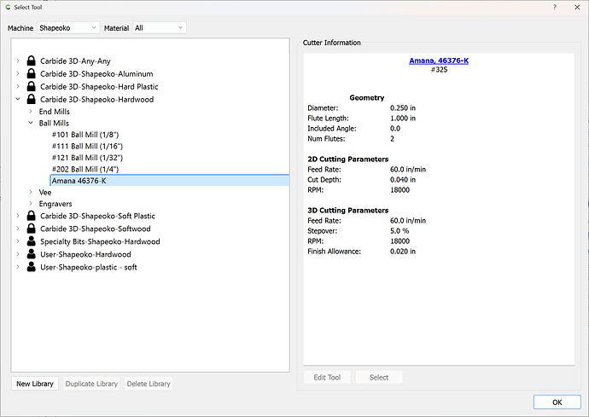Click the Select Tool window title icon
589x417 pixels.
pyautogui.click(x=8, y=7)
